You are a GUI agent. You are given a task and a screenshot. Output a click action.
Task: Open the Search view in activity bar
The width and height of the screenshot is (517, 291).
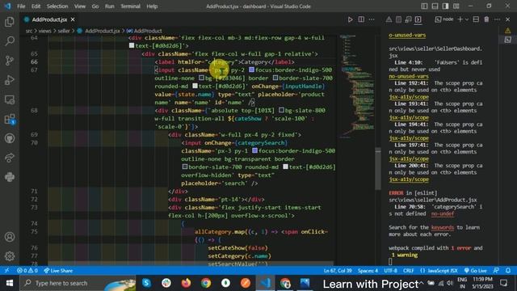click(10, 41)
